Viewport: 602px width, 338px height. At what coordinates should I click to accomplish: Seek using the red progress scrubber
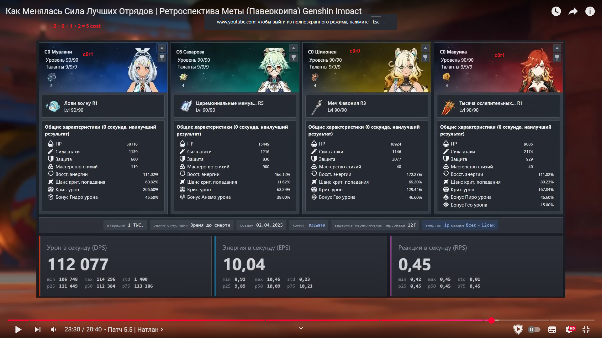click(x=492, y=320)
